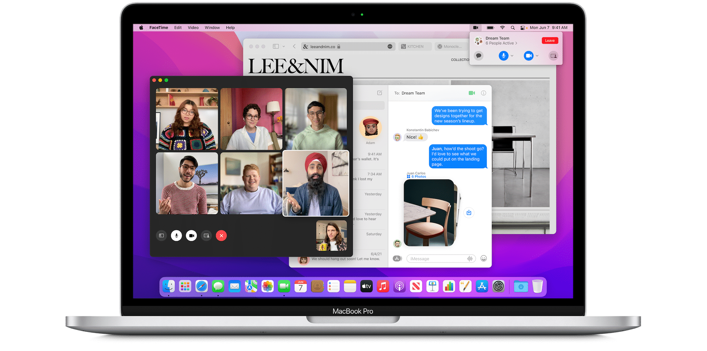Open the page options ellipsis in the Safari address bar
Screen dimensions: 707x351
click(390, 47)
